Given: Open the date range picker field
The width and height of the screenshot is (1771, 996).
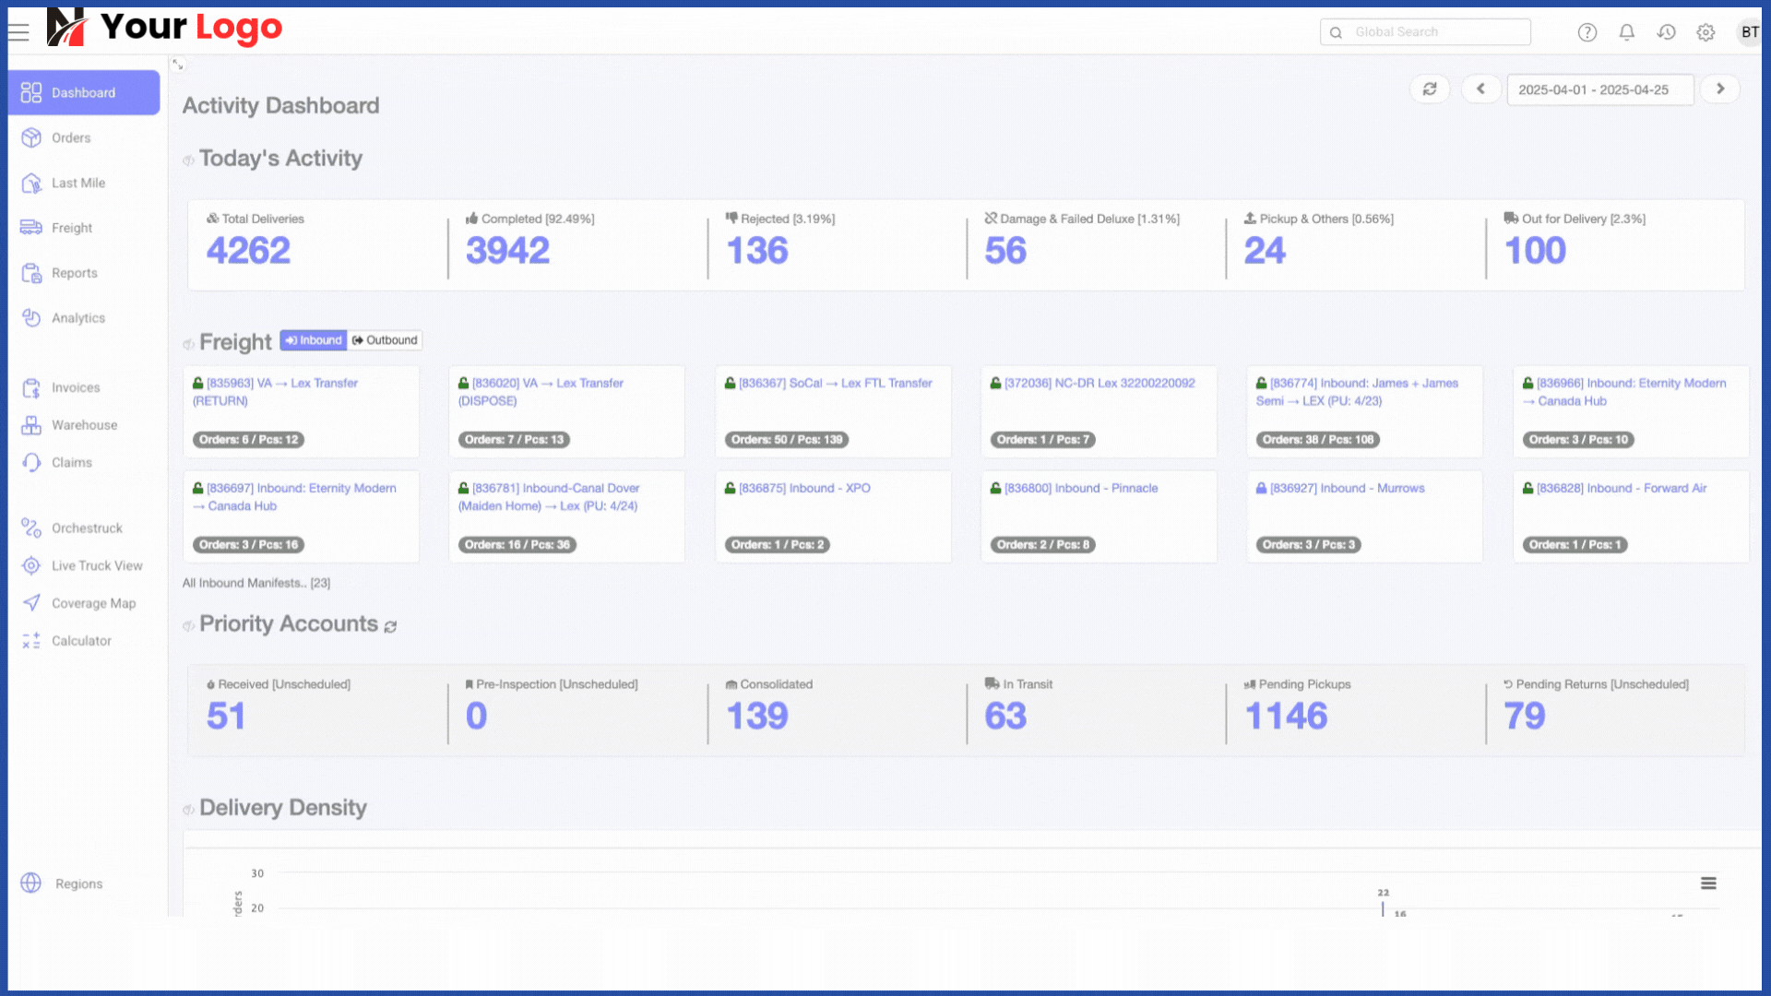Looking at the screenshot, I should [x=1600, y=89].
